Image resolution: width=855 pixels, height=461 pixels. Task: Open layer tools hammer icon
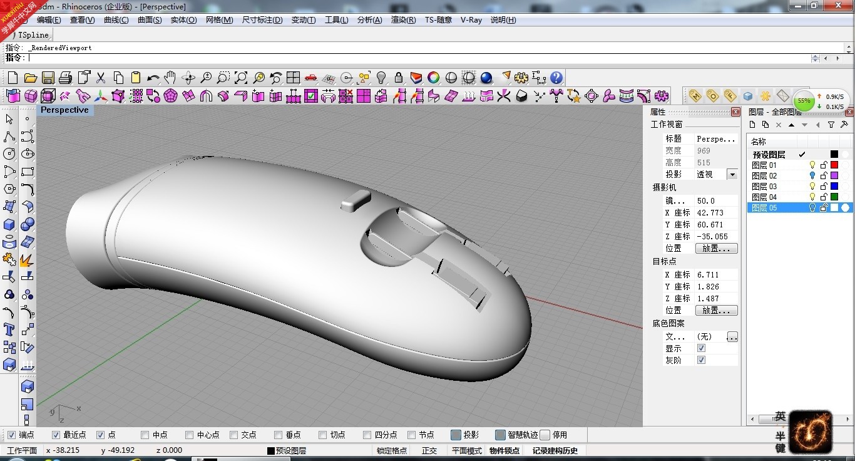[x=844, y=125]
